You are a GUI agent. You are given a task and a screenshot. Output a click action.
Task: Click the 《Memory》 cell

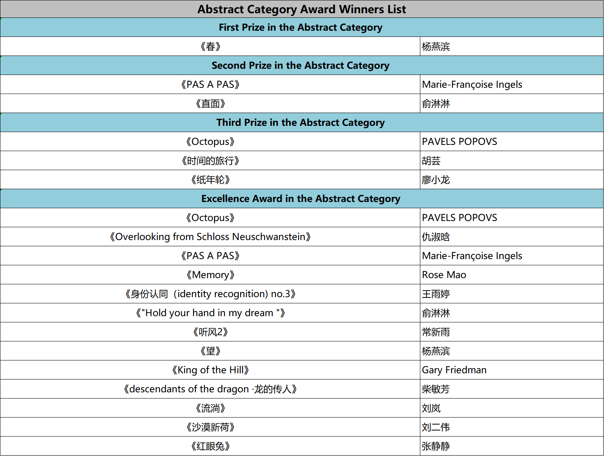(x=210, y=275)
